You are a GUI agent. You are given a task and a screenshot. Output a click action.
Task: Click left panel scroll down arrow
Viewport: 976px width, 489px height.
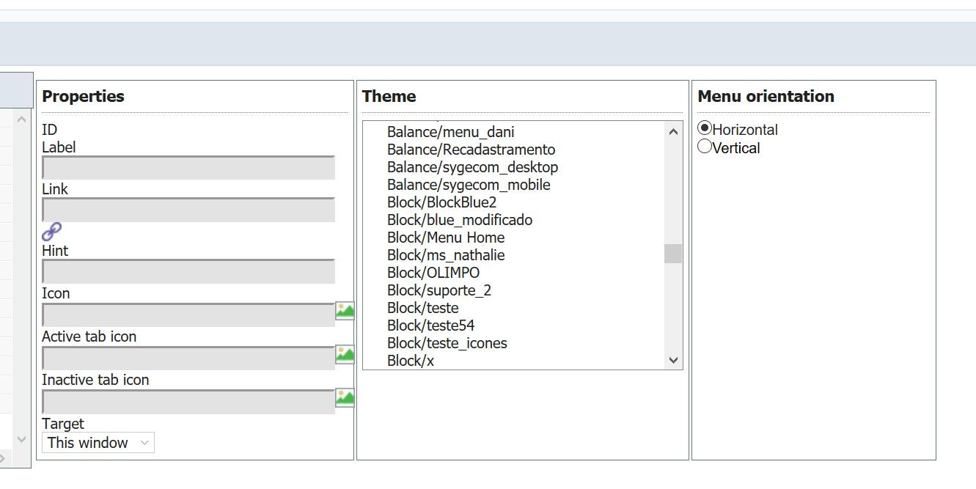coord(21,439)
